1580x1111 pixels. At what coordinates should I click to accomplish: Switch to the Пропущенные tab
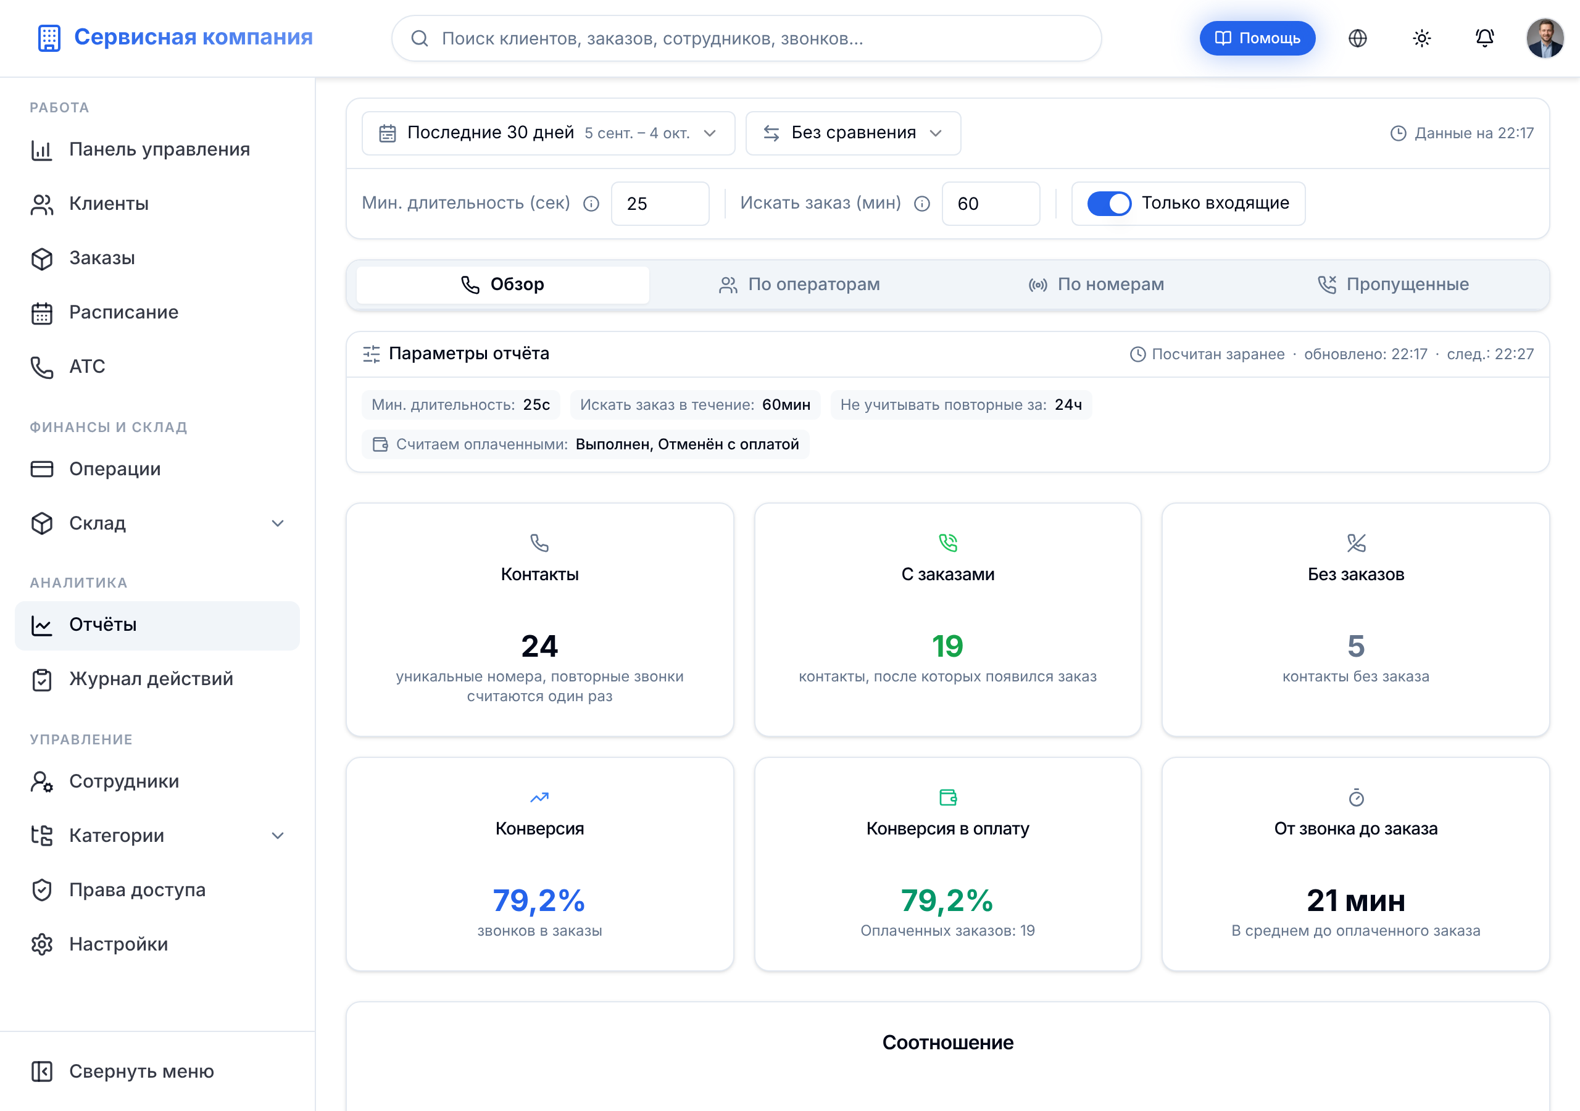(1393, 285)
